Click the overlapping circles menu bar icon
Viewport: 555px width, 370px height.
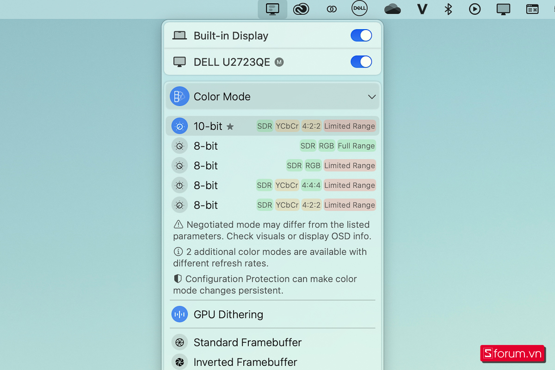(x=331, y=9)
